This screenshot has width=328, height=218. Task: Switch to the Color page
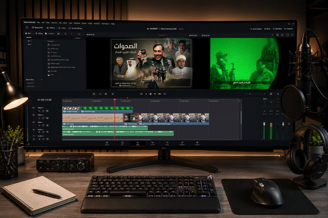click(x=167, y=144)
